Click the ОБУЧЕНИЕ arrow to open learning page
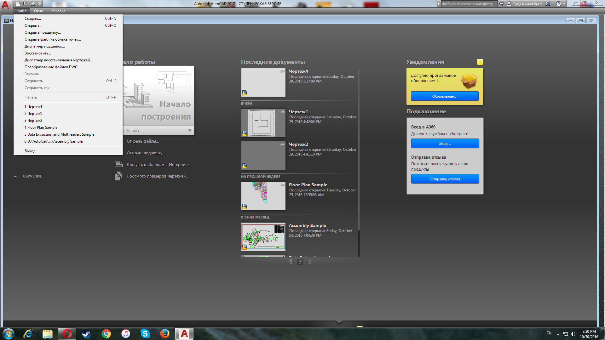The height and width of the screenshot is (340, 605). [15, 177]
